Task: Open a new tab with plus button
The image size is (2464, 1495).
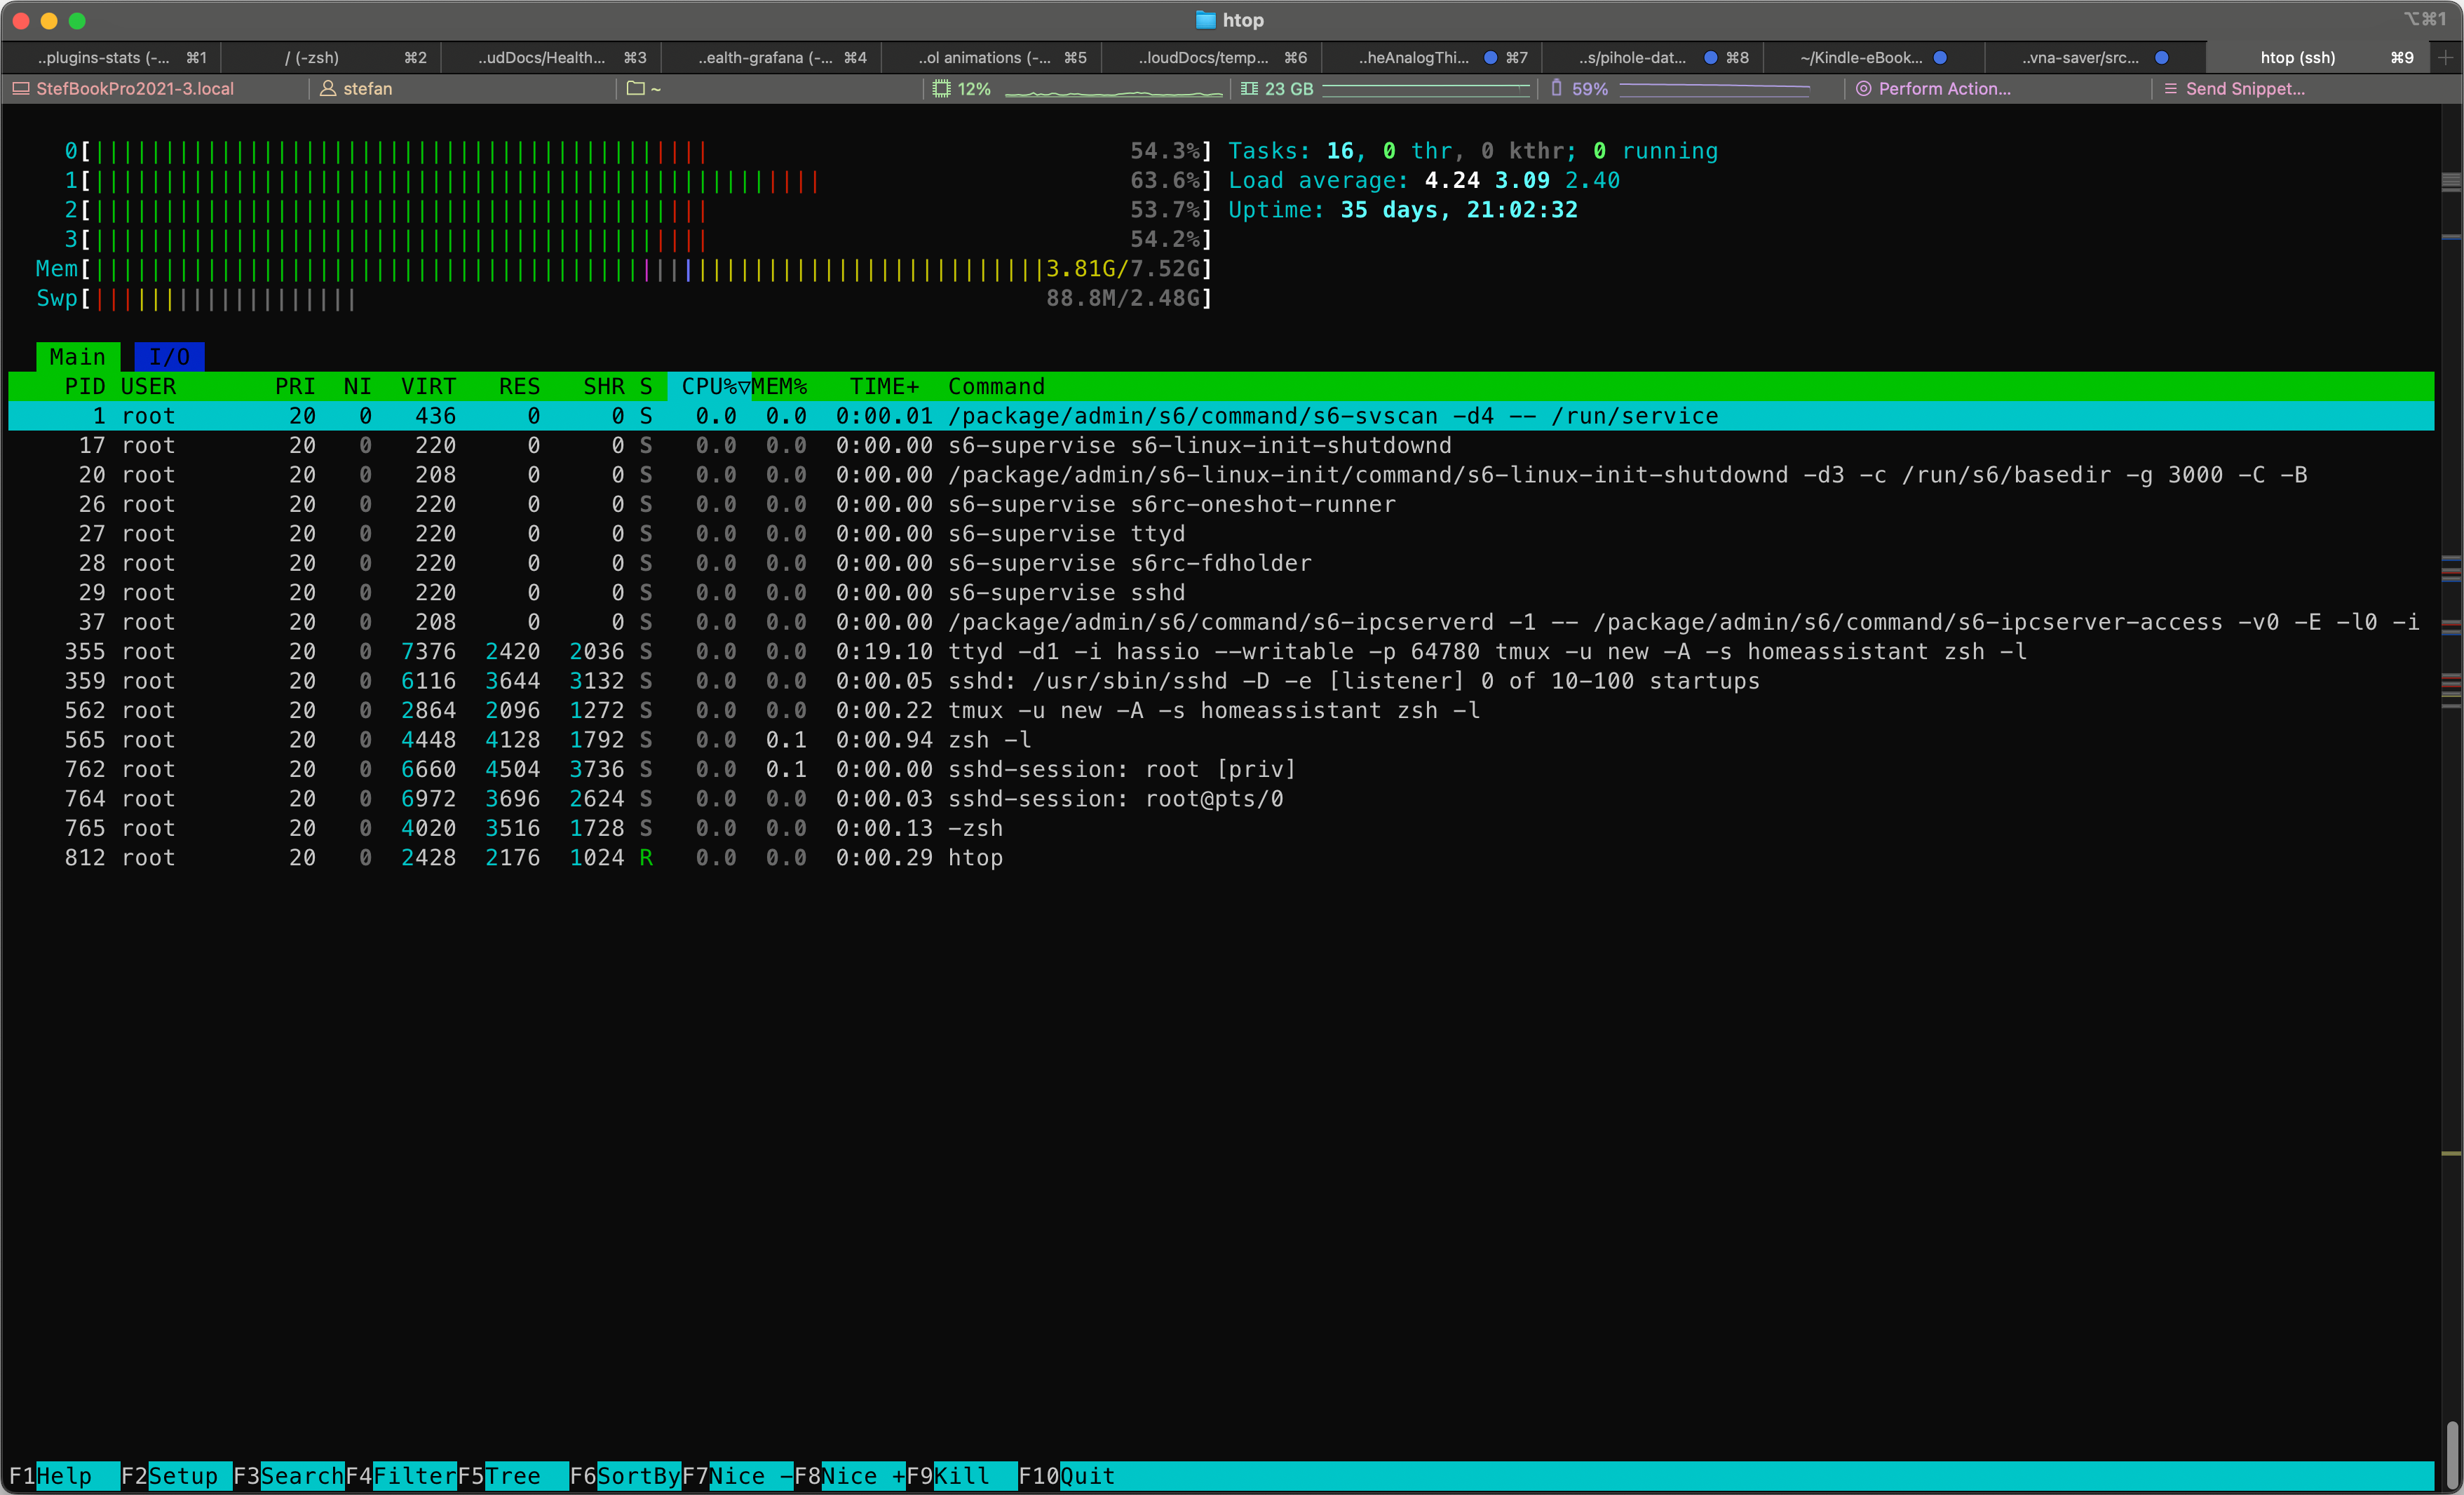Action: pyautogui.click(x=2445, y=58)
